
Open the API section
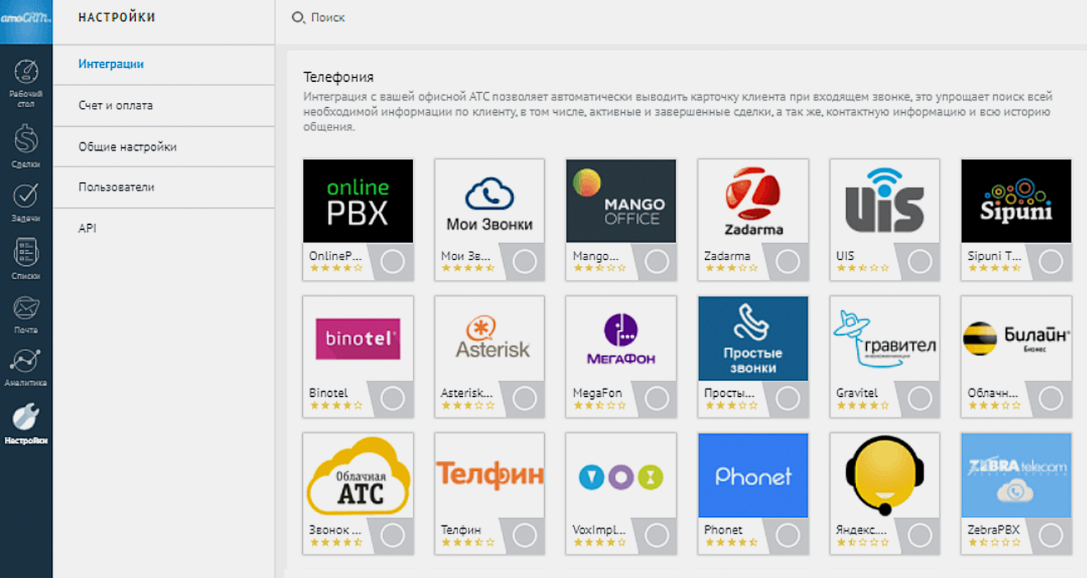pos(164,228)
